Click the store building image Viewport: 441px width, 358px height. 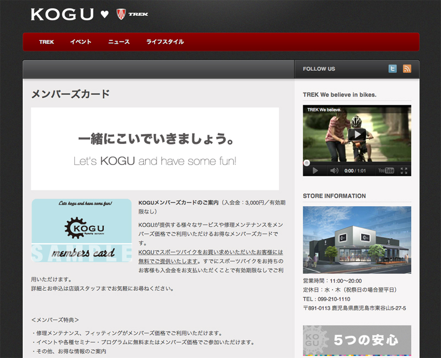357,240
